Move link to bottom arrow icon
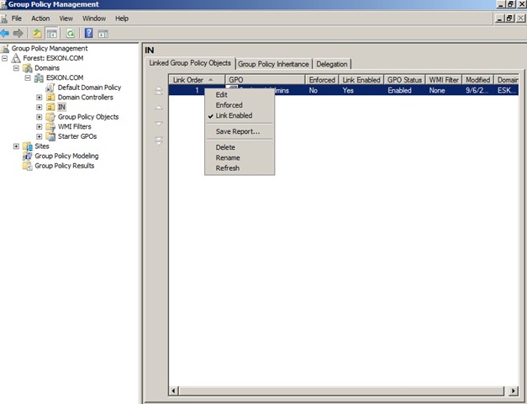527x404 pixels. (x=159, y=141)
